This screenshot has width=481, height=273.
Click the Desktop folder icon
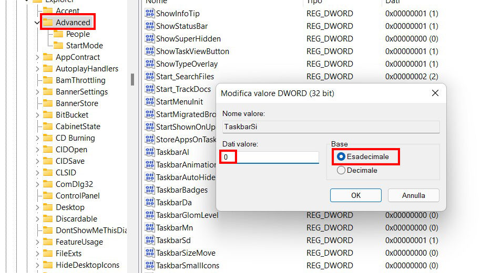coord(47,207)
